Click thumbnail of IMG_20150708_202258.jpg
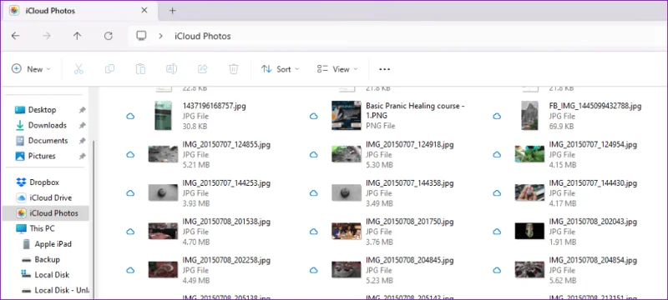 [x=163, y=270]
